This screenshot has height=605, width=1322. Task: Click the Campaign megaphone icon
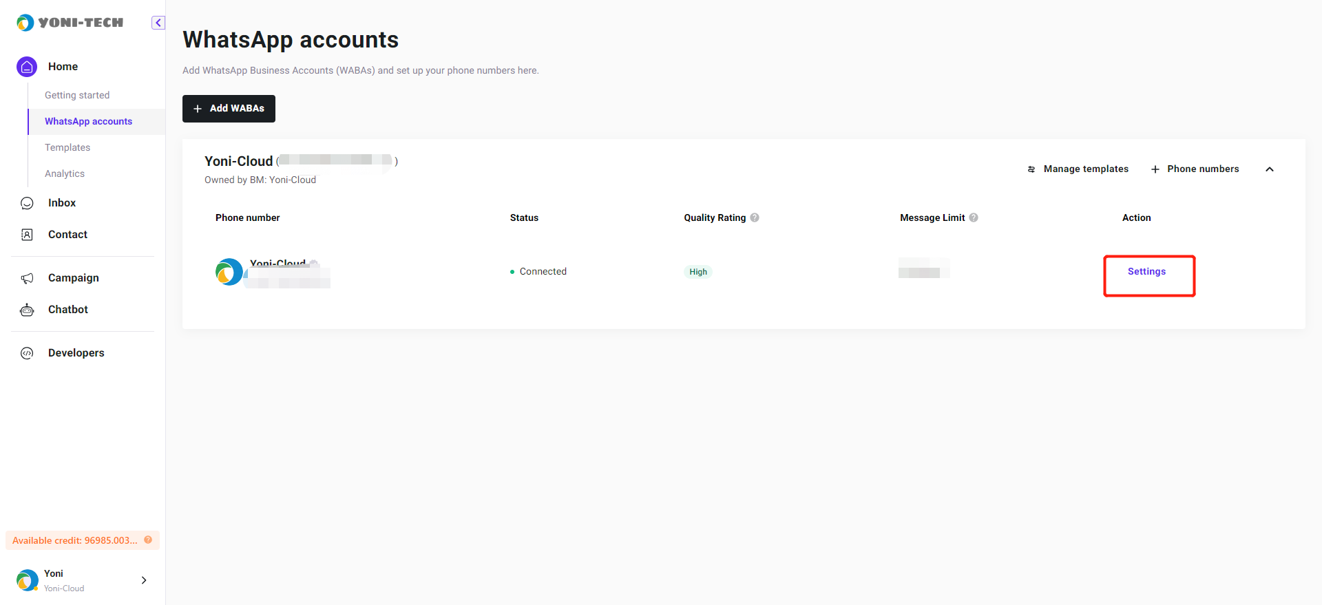coord(27,278)
